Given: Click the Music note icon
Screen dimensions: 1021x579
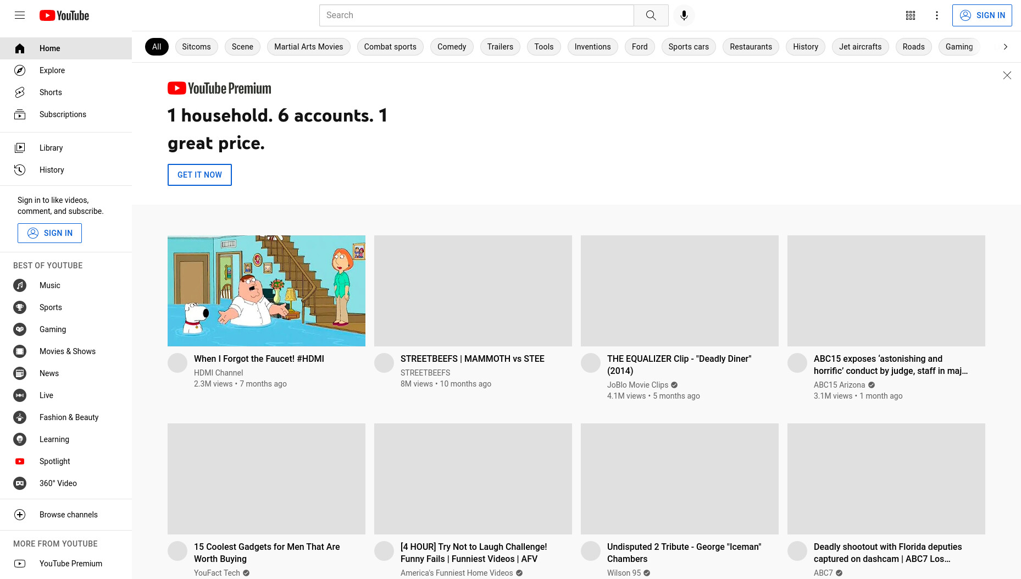Looking at the screenshot, I should 20,285.
